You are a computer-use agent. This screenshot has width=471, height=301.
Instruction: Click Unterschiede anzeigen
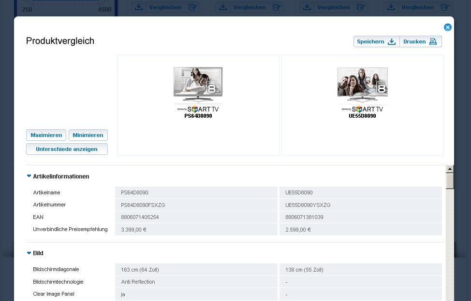67,149
